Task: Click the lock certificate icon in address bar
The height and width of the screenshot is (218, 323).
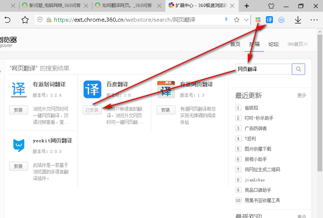Action: (49, 20)
